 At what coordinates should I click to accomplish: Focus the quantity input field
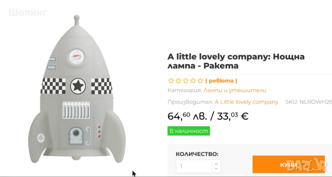click(194, 166)
